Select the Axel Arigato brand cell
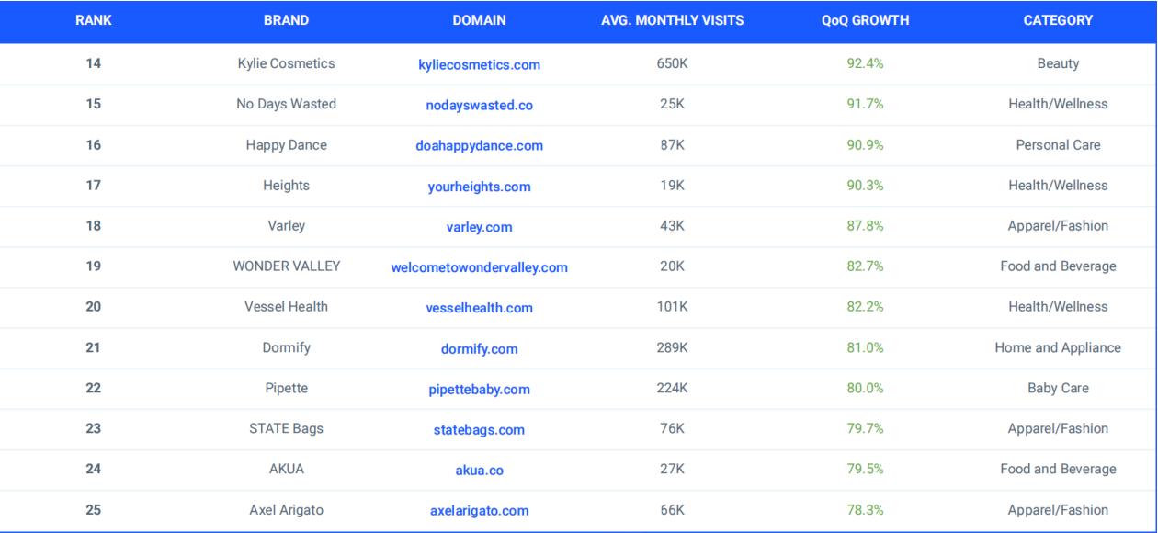1158x533 pixels. coord(286,510)
